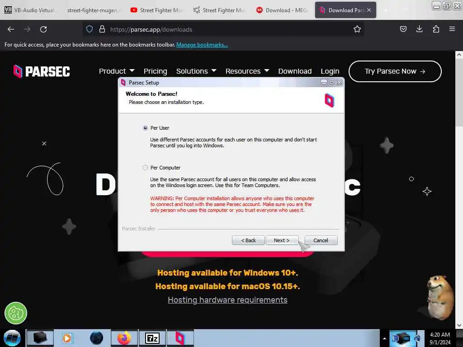Open Firefox from the taskbar

124,338
